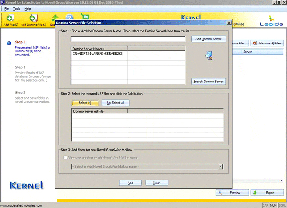The height and width of the screenshot is (208, 287).
Task: Toggle Allow user to select GroupWise MailBox checkbox
Action: click(x=65, y=158)
